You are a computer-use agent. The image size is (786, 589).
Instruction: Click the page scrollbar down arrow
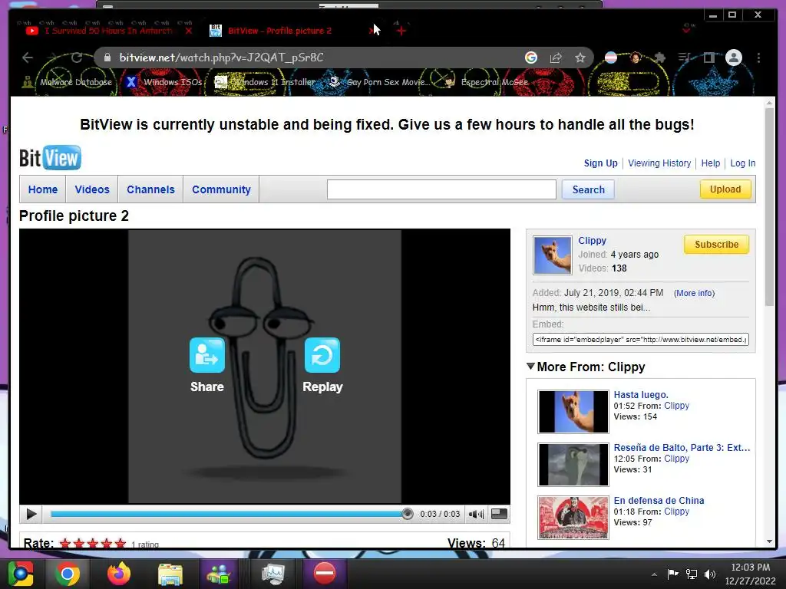click(769, 541)
